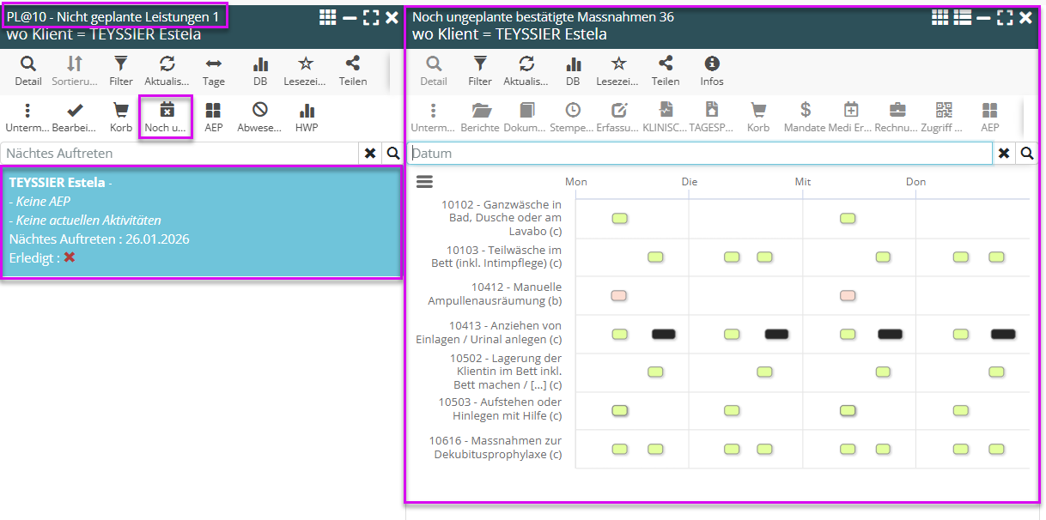Switch left panel to grid view
Image resolution: width=1046 pixels, height=520 pixels.
click(328, 17)
